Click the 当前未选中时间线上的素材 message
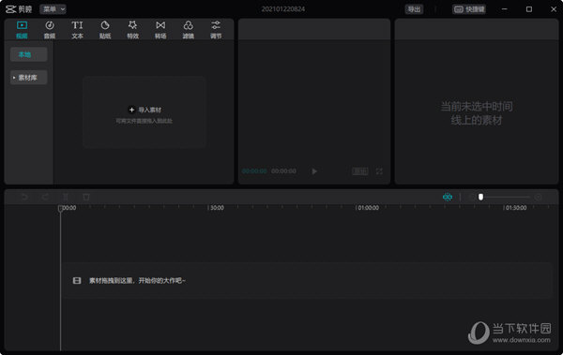Screen dimensions: 563x355 pos(477,113)
